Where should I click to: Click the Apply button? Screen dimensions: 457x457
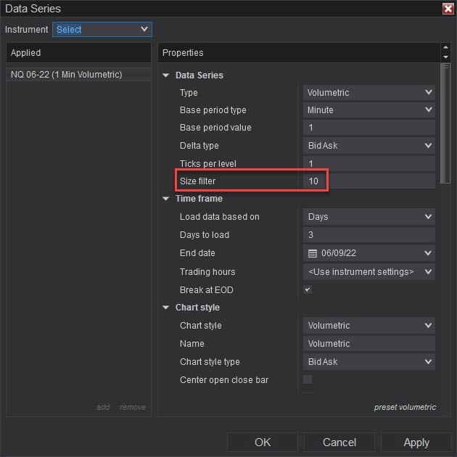click(x=416, y=442)
